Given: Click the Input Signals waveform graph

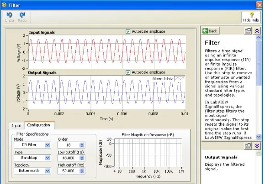Looking at the screenshot, I should pyautogui.click(x=107, y=52).
